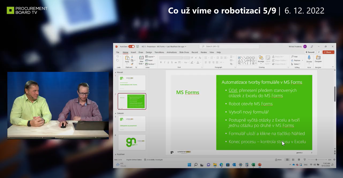Click the Share button
Screen dimensions: 343x178
pos(328,52)
